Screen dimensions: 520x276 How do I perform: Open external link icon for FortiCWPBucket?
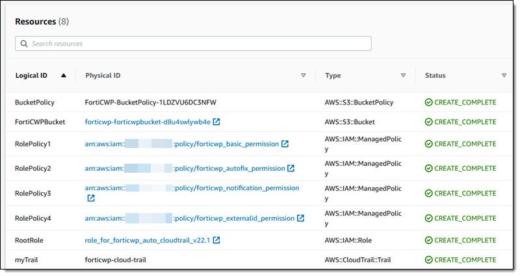(216, 122)
